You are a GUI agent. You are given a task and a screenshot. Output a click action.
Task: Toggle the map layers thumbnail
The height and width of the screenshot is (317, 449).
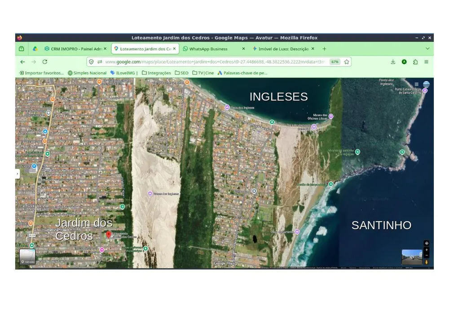pos(27,256)
